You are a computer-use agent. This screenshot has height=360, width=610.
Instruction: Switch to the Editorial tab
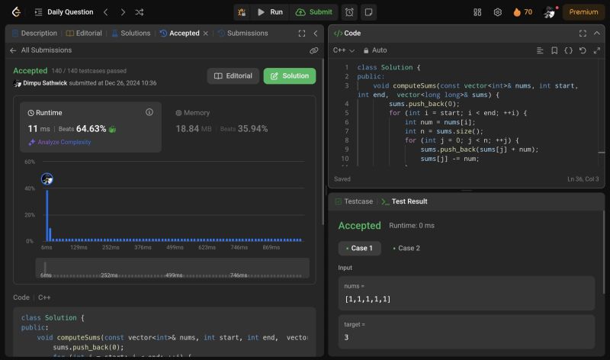point(84,33)
